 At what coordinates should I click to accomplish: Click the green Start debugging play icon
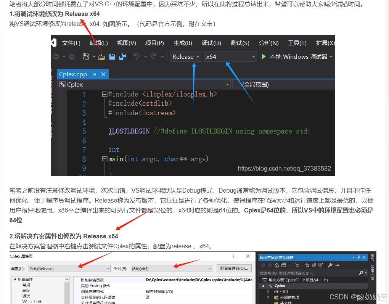[264, 56]
